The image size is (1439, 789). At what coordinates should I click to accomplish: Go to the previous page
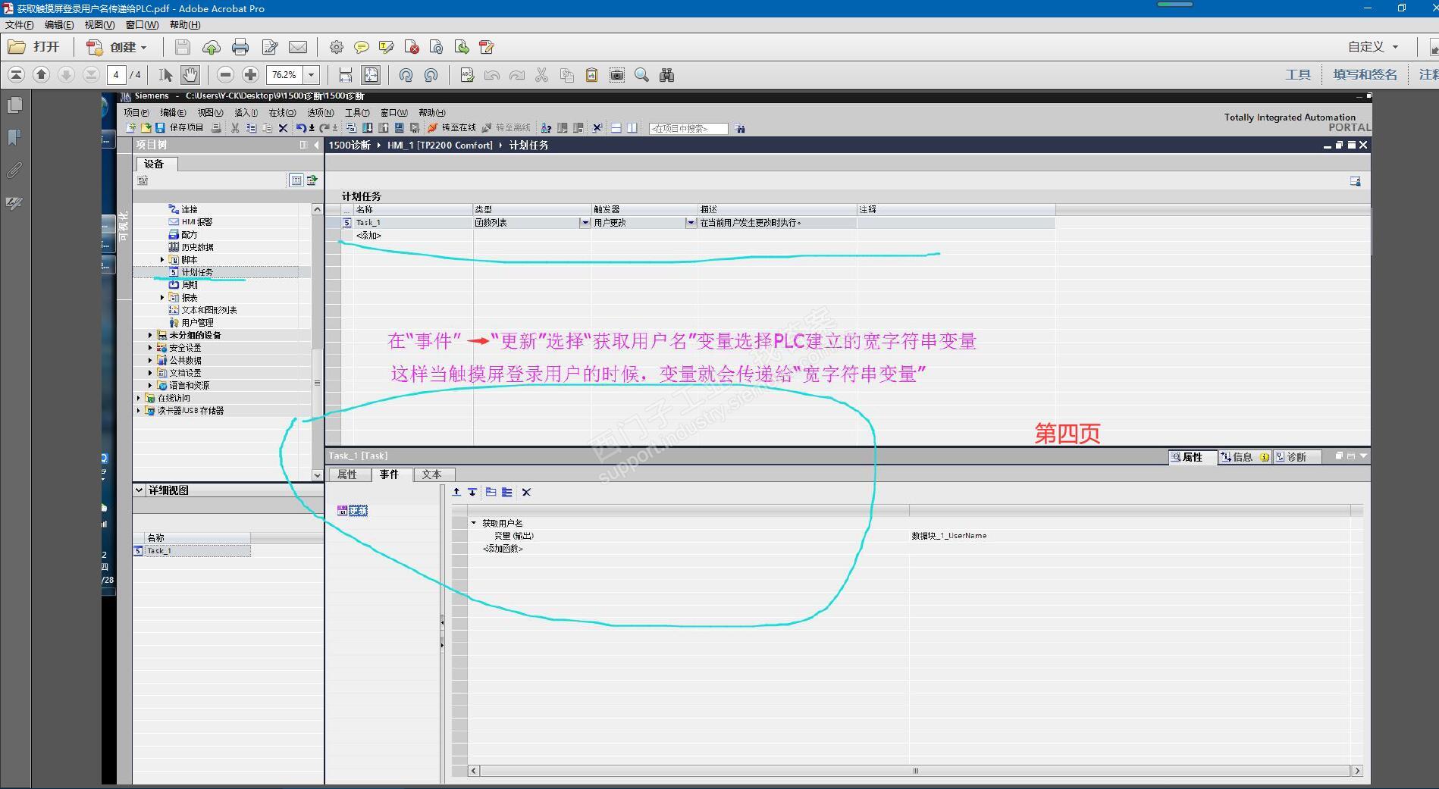[42, 74]
